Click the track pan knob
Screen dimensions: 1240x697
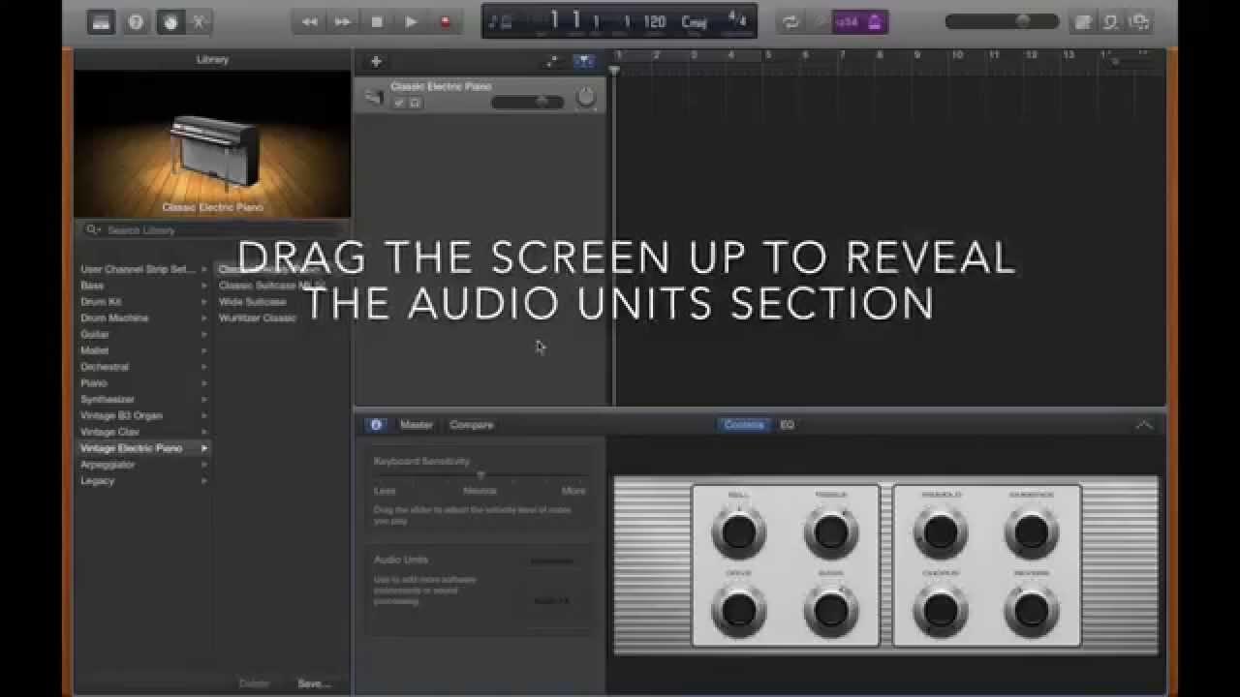pyautogui.click(x=585, y=98)
